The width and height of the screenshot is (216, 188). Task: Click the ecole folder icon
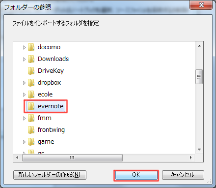(31, 94)
